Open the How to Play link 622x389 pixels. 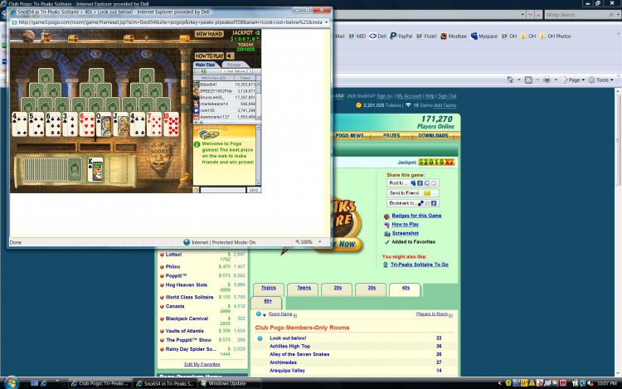pyautogui.click(x=405, y=225)
